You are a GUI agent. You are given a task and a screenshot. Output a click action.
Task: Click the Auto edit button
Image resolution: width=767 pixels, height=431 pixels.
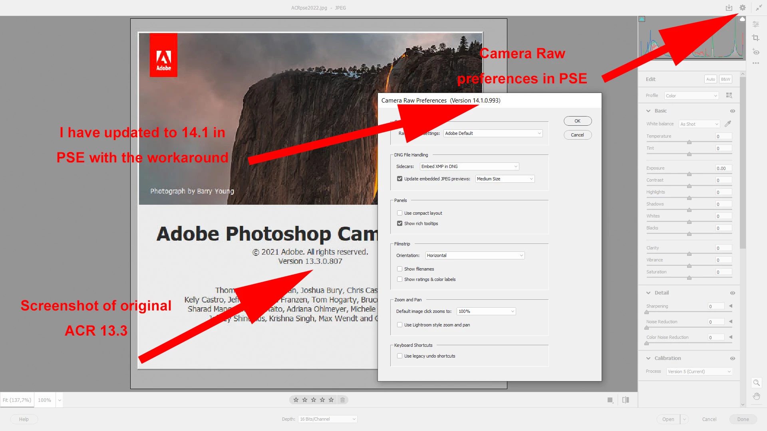tap(710, 79)
